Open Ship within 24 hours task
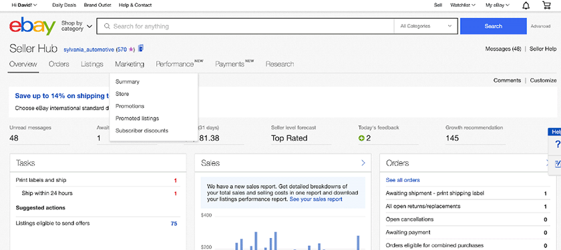561x250 pixels. (x=47, y=193)
